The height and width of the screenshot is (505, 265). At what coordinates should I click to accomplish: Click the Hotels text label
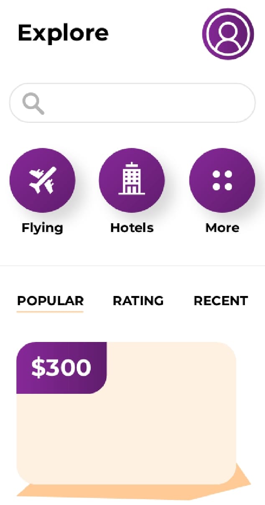[132, 228]
